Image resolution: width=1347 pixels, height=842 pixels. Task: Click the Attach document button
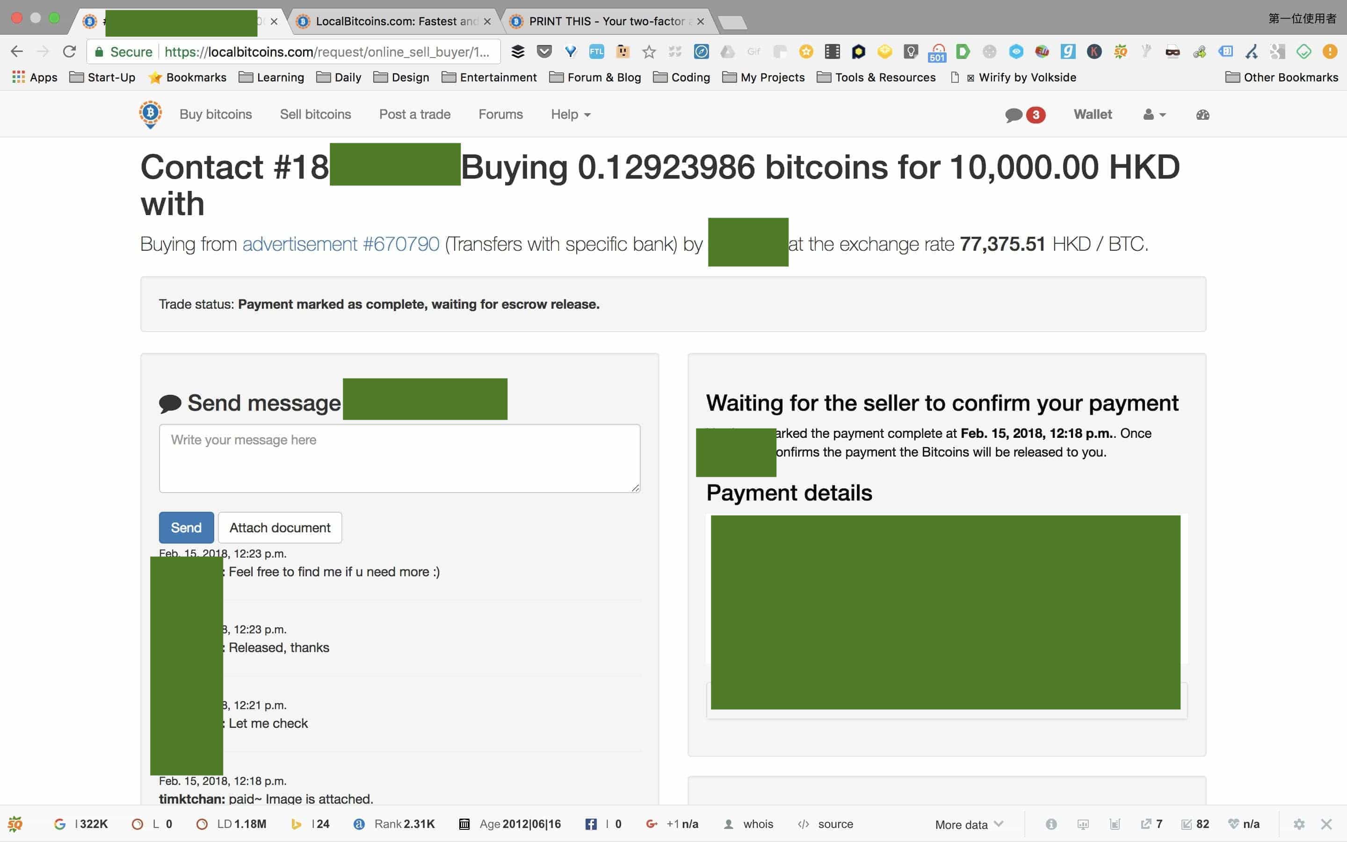coord(280,527)
